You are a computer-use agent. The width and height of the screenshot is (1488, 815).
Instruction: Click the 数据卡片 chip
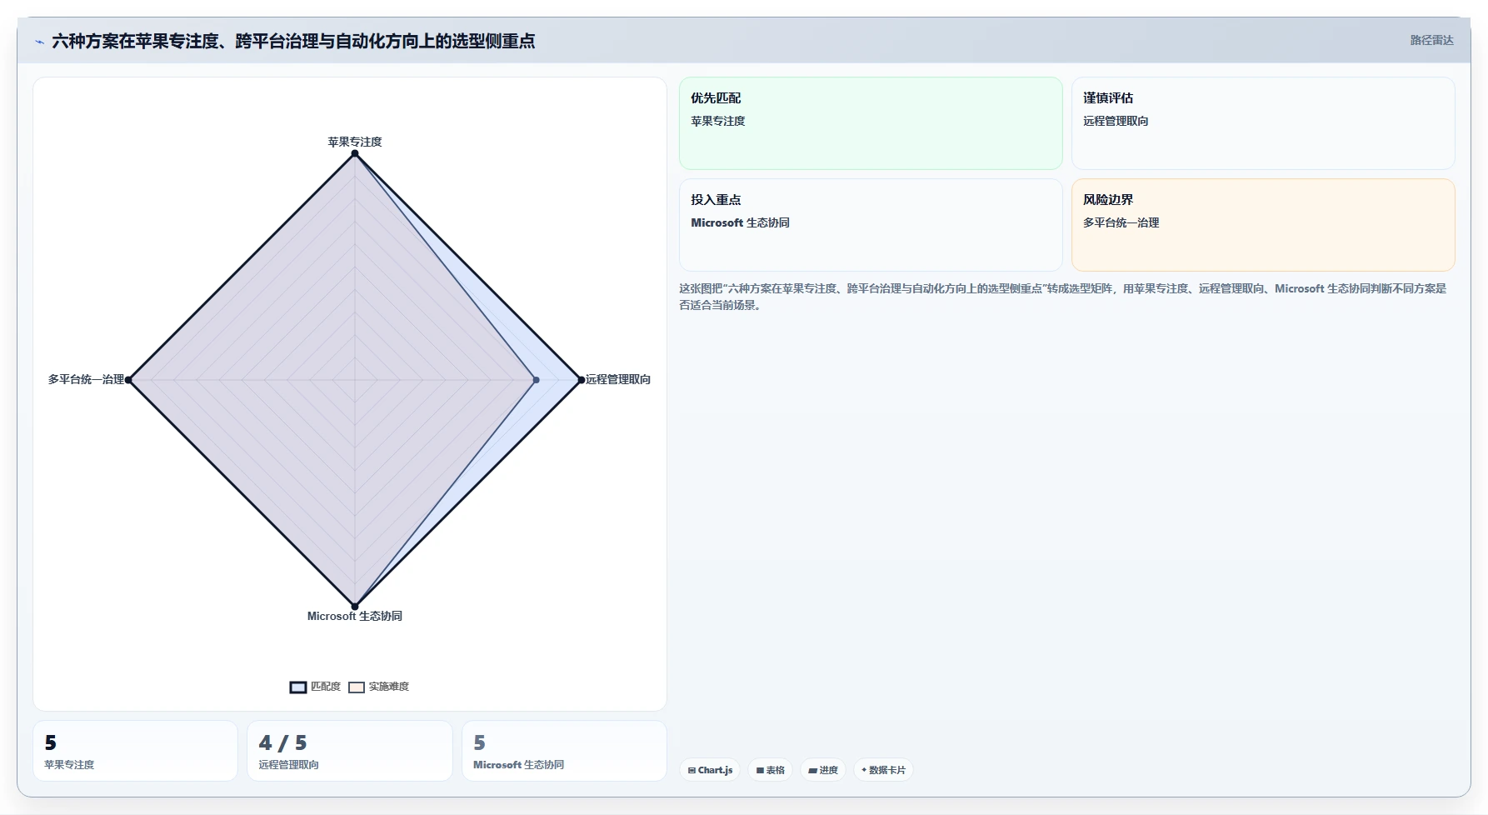(883, 770)
